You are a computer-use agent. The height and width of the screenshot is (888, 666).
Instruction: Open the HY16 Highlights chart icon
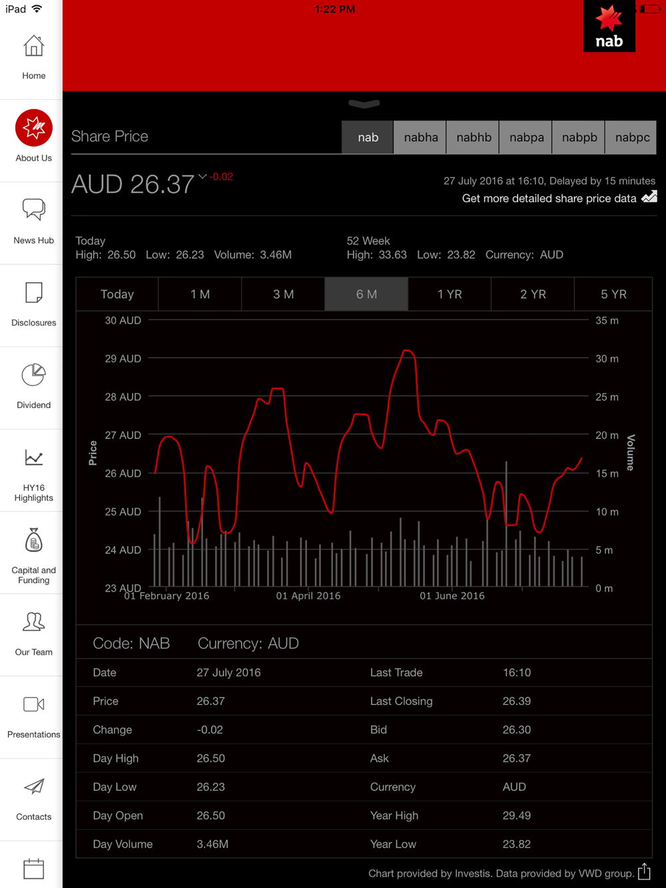click(x=34, y=458)
